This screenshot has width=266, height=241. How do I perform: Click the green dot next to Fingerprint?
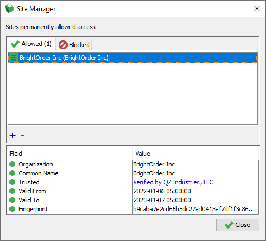point(12,209)
